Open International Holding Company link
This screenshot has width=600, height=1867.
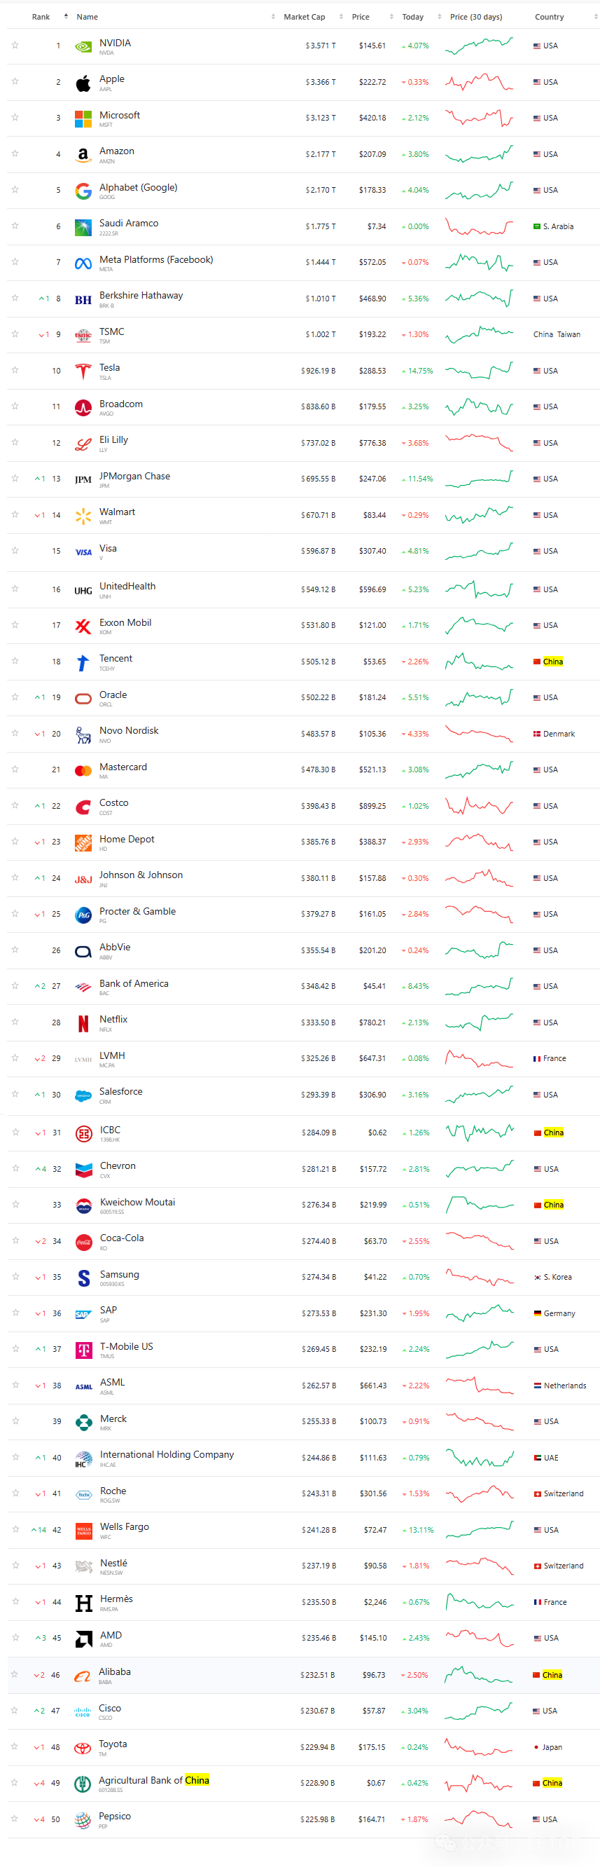(x=167, y=1455)
